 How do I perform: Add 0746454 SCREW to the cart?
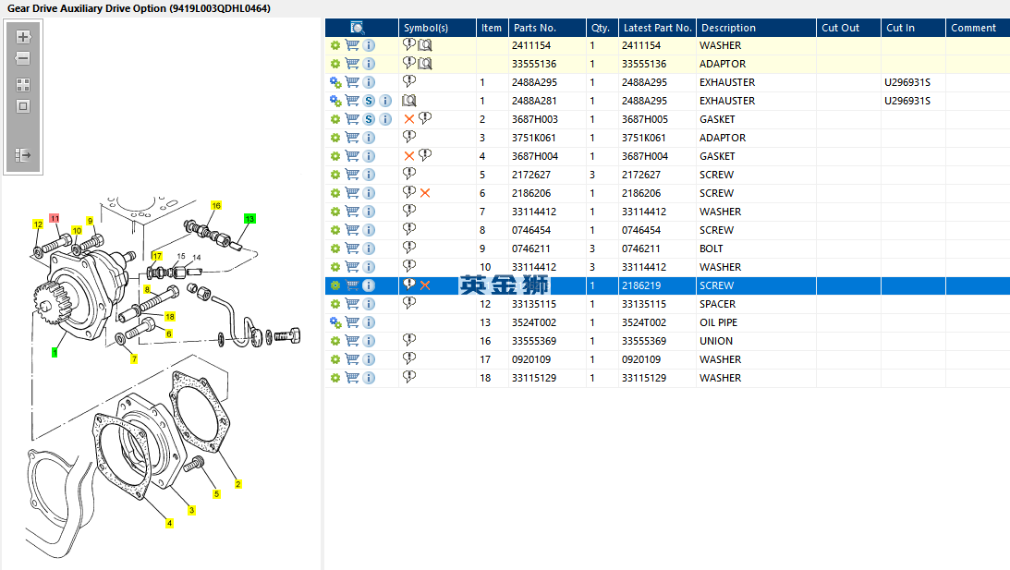pyautogui.click(x=352, y=230)
